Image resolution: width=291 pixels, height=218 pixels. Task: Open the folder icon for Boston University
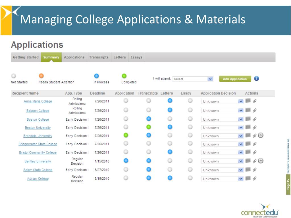(248, 127)
